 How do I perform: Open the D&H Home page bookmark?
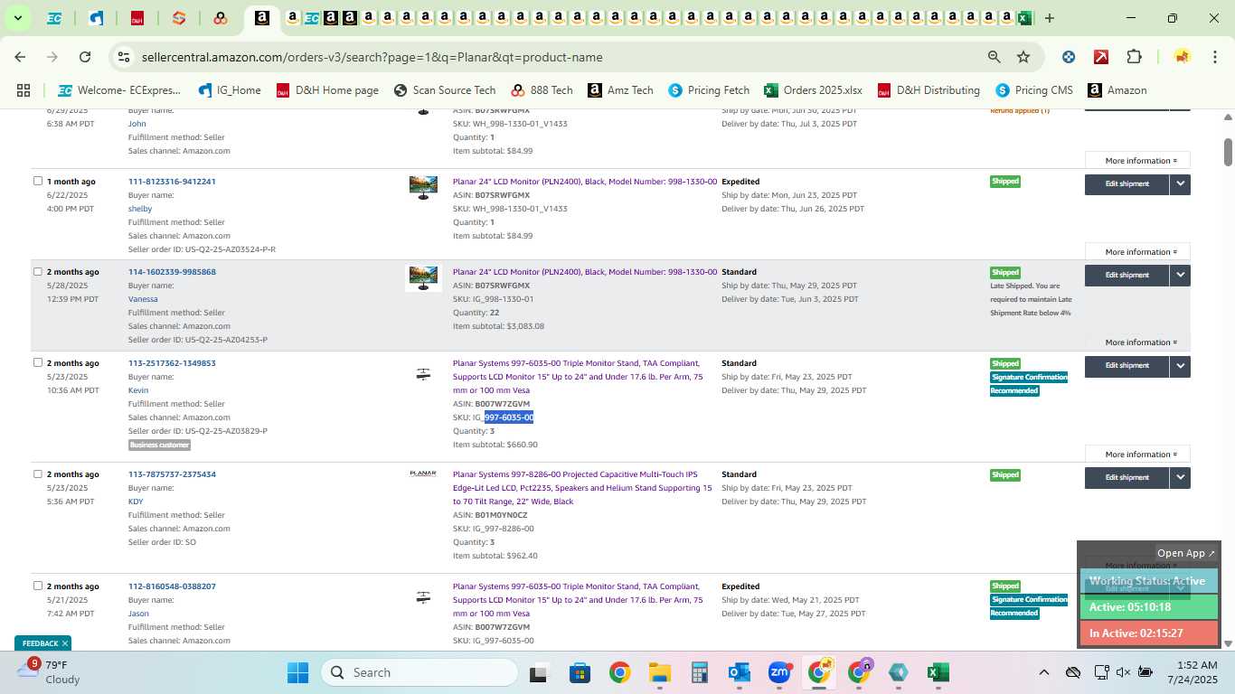tap(326, 90)
